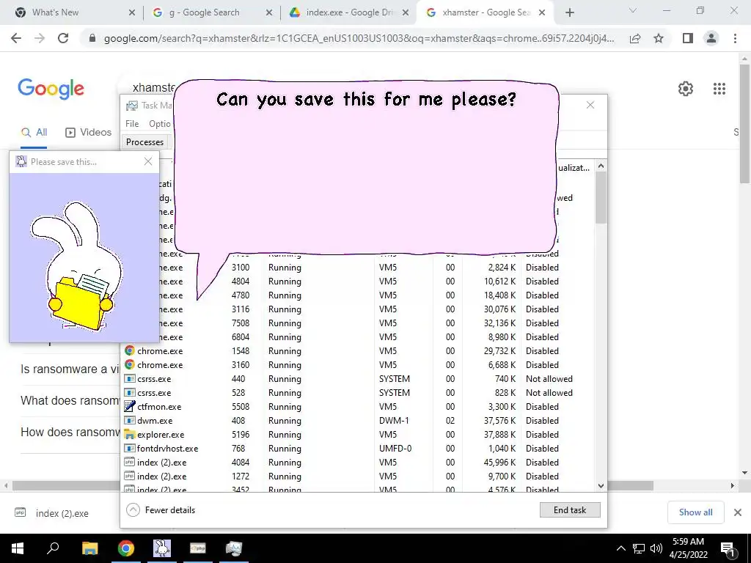Open Windows Start menu
The image size is (751, 563).
(x=18, y=548)
